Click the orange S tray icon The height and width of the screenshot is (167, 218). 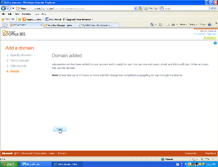coord(190,164)
